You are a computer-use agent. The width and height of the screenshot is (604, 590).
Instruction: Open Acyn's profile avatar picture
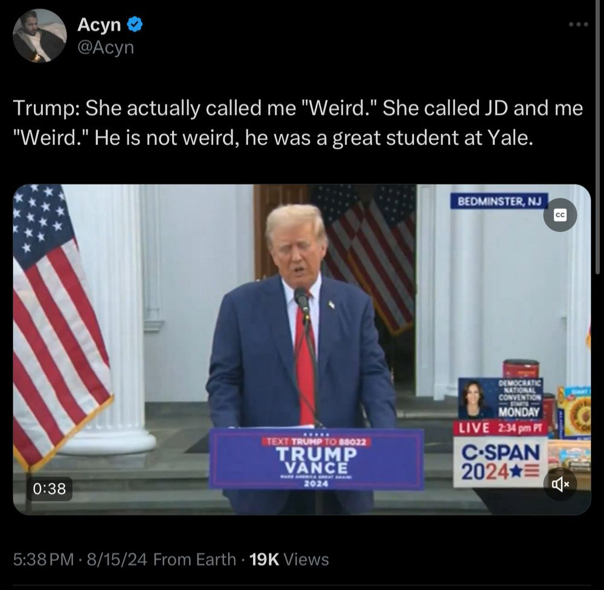click(40, 36)
